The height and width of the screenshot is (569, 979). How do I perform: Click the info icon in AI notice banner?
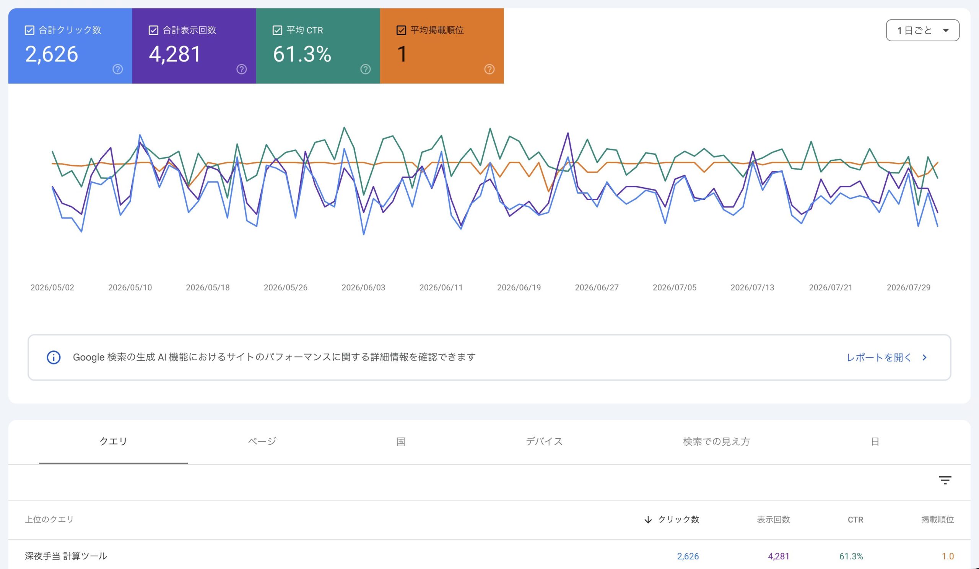point(54,357)
